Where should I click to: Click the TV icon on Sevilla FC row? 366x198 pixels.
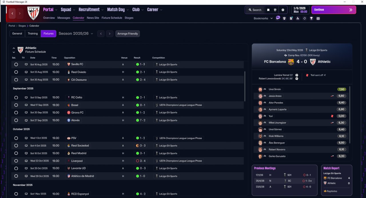26,65
